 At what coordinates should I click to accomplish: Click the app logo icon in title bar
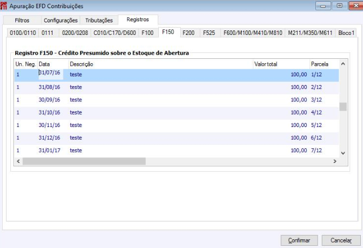3,6
